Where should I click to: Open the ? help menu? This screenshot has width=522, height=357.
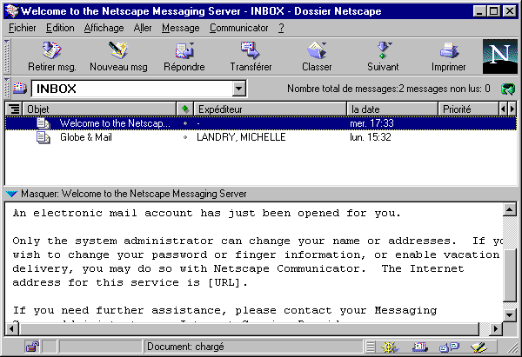281,28
